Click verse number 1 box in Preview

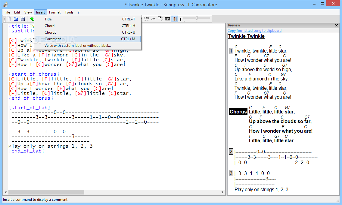coord(231,51)
